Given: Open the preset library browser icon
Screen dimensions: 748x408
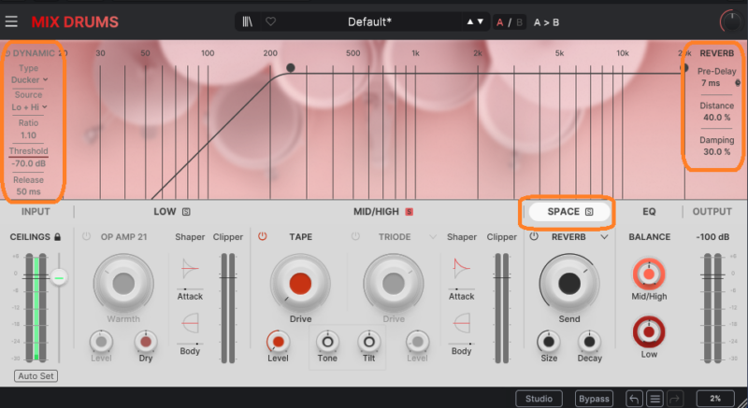Looking at the screenshot, I should pos(248,21).
